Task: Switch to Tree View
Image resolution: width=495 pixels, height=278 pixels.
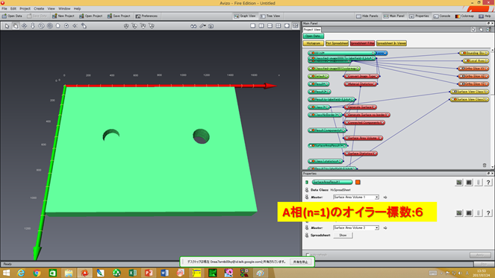Action: (270, 16)
